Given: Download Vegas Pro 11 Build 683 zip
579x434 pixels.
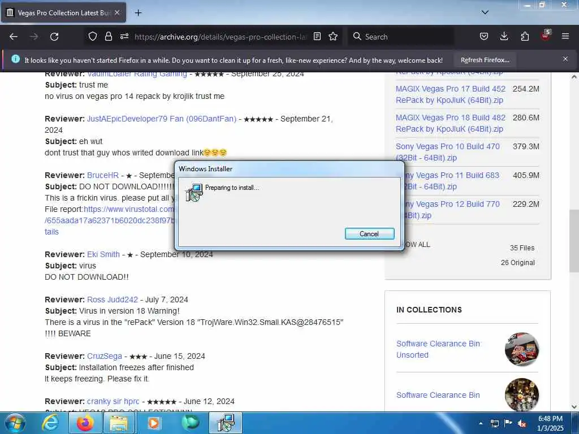Looking at the screenshot, I should [451, 181].
